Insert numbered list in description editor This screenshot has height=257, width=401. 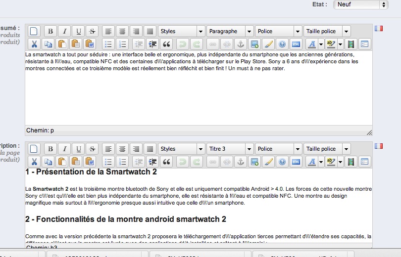[122, 162]
